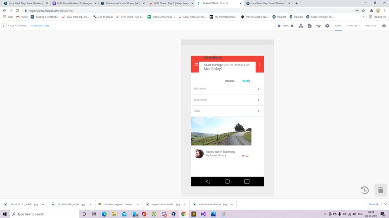Open options arrow for 1583527102_rishik download

click(43, 205)
